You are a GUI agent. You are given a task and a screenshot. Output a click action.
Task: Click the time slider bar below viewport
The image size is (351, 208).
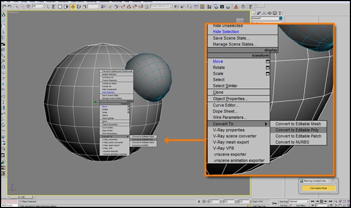pos(22,197)
